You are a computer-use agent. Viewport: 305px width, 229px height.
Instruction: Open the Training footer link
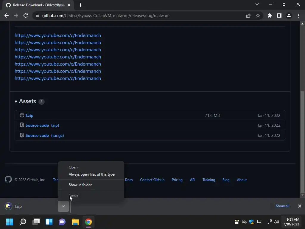click(209, 180)
